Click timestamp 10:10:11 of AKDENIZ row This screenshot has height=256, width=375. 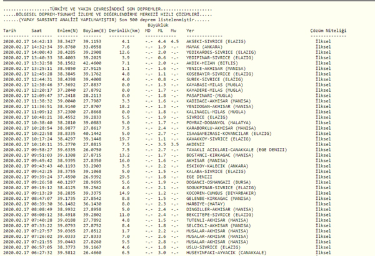point(42,144)
